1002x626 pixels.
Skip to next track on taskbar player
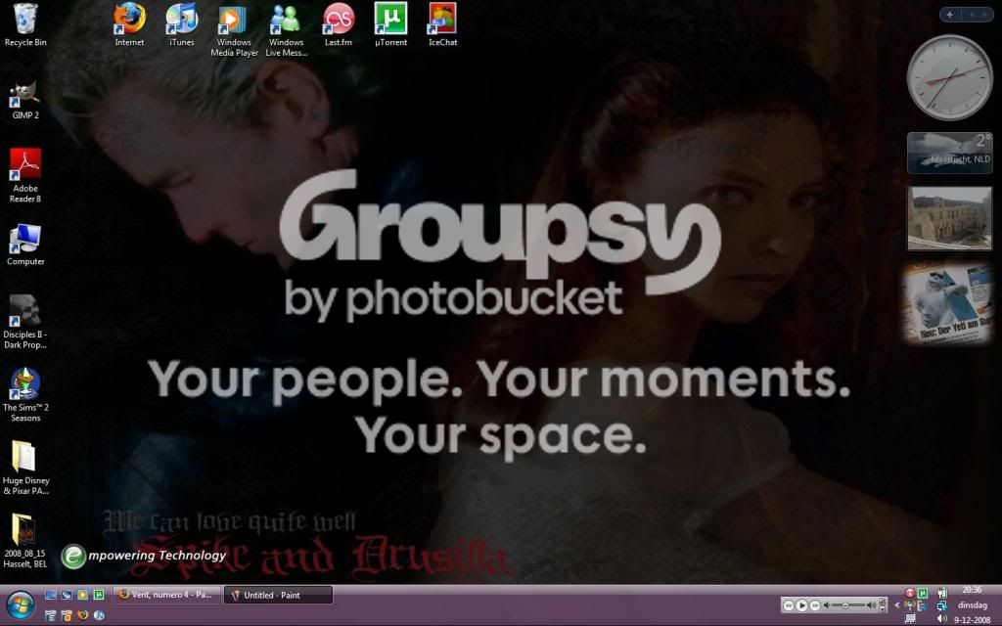[815, 604]
